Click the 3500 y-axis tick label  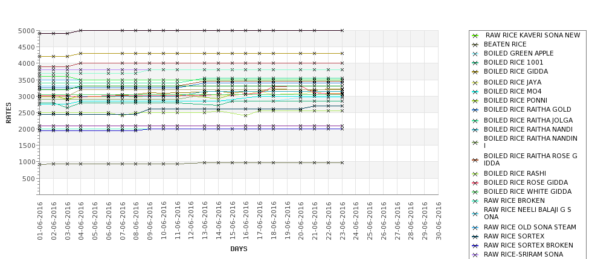point(27,80)
